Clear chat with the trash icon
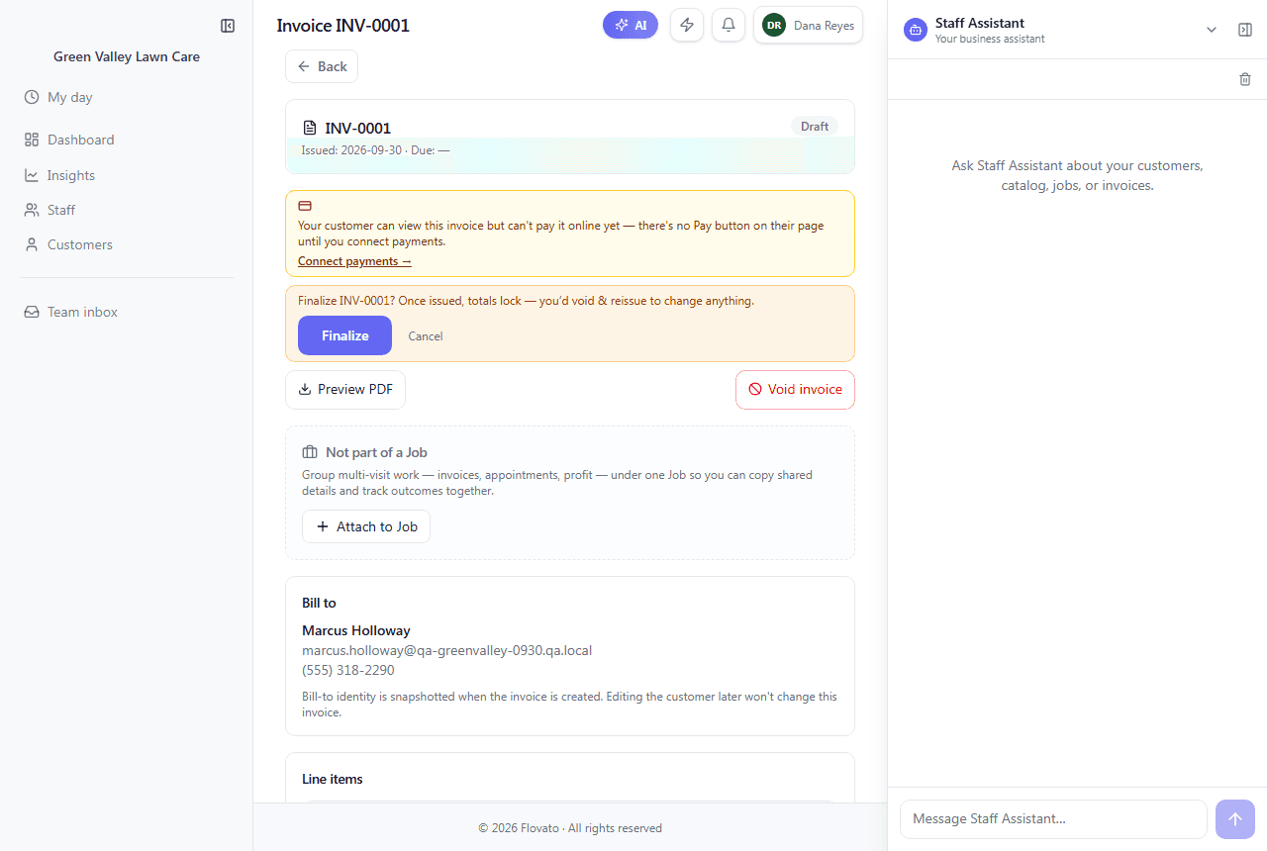Image resolution: width=1267 pixels, height=851 pixels. pos(1245,79)
